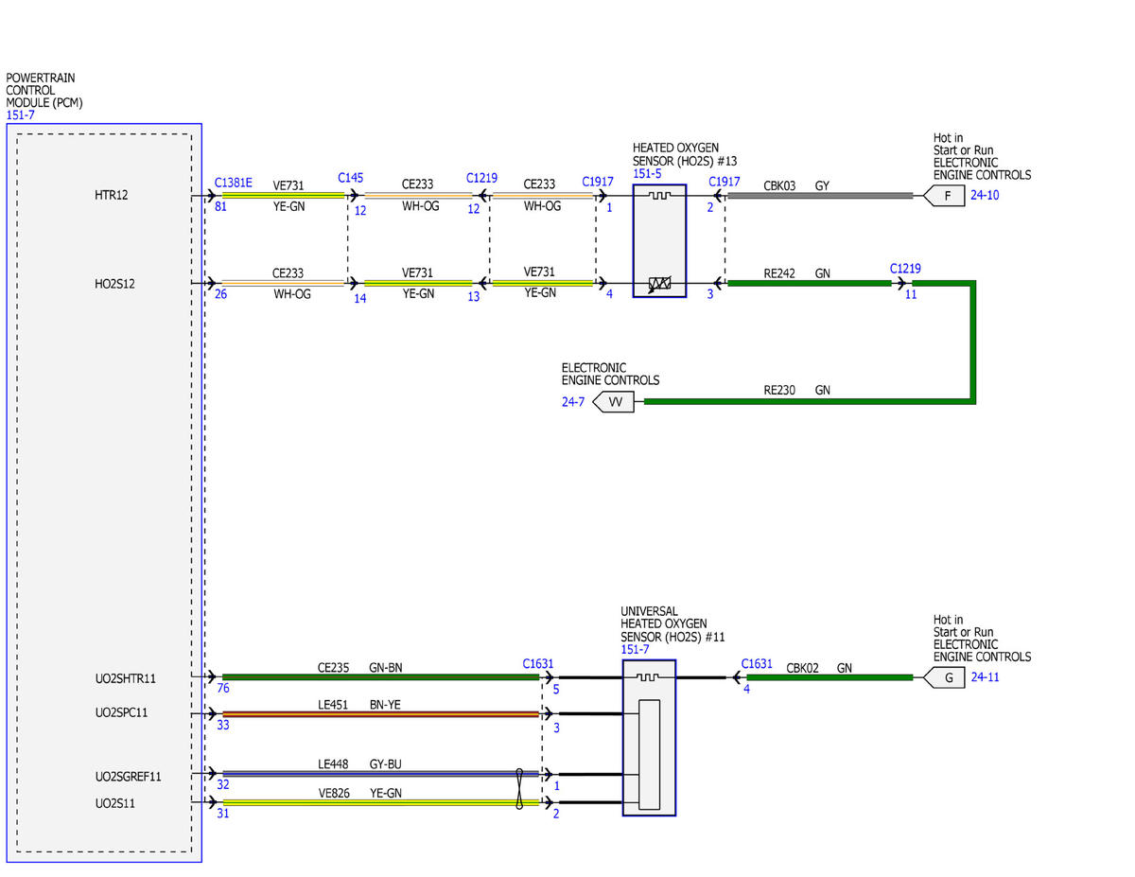Viewport: 1135px width, 877px height.
Task: Click the G off-page connector symbol
Action: [x=944, y=677]
